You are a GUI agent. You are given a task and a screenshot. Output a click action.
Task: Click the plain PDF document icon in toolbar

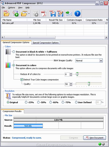click(44, 14)
